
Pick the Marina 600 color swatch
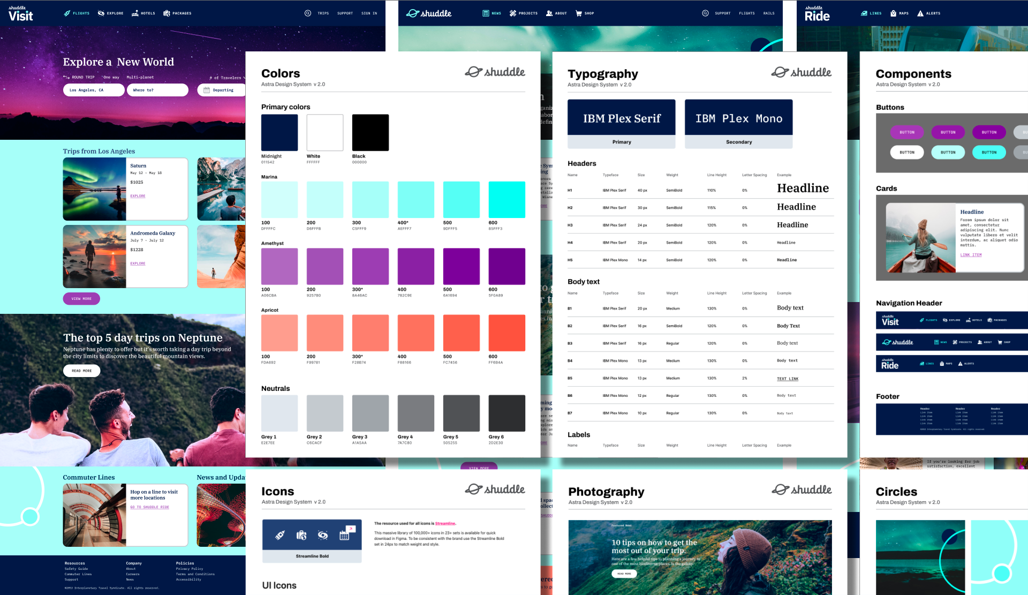(507, 200)
